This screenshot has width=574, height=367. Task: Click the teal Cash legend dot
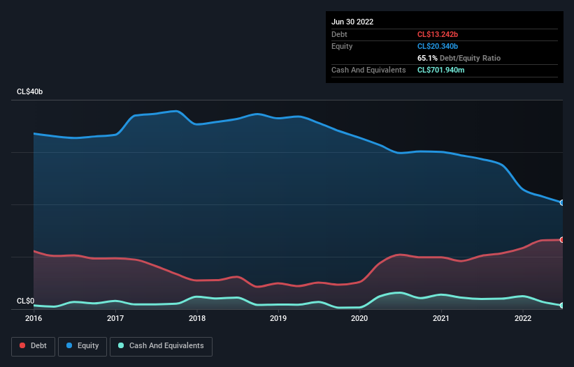(x=121, y=345)
